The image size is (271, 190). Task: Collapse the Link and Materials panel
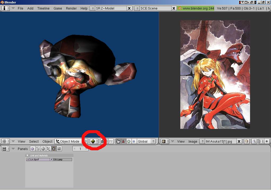pyautogui.click(x=27, y=155)
